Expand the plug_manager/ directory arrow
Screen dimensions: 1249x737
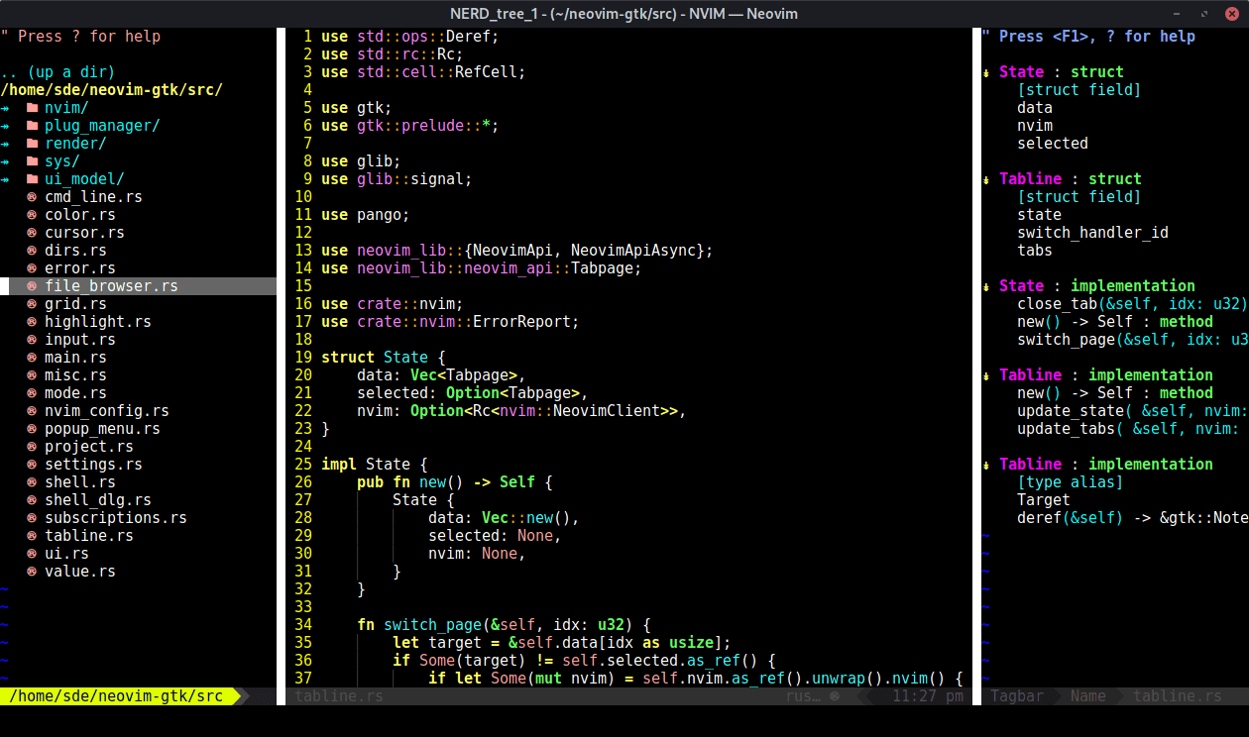5,126
